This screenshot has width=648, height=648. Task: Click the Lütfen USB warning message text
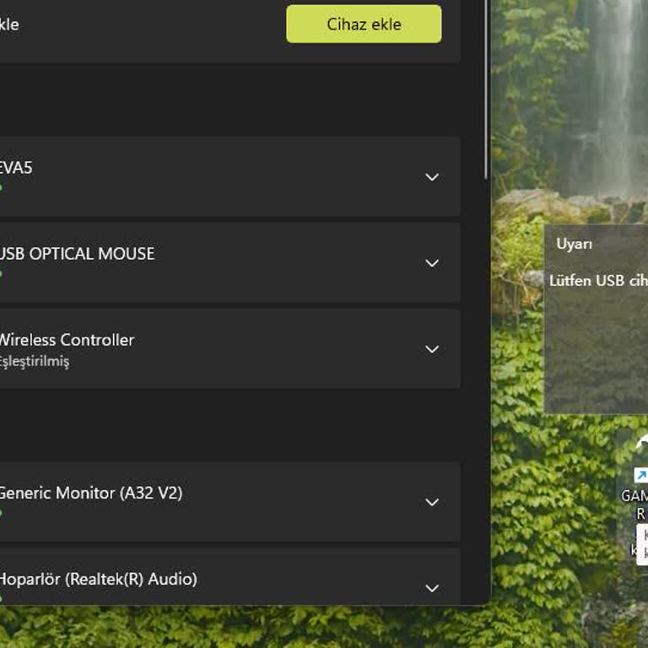pyautogui.click(x=598, y=280)
